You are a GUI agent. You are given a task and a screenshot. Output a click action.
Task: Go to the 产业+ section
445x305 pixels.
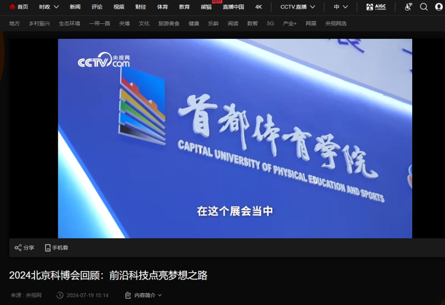pyautogui.click(x=289, y=23)
